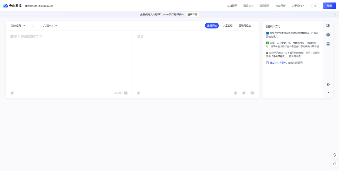Click the 登录 login button
The height and width of the screenshot is (171, 339).
point(330,6)
